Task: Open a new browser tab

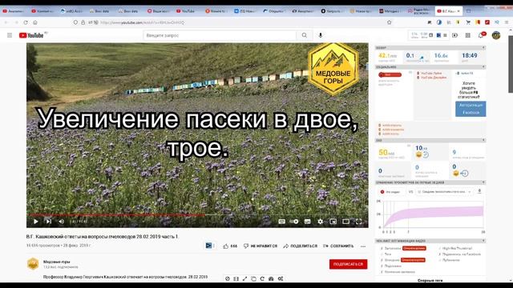Action: pos(468,10)
